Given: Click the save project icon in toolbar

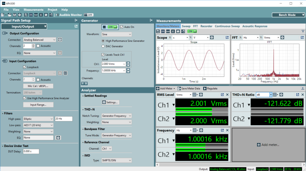Looking at the screenshot, I should [14, 15].
